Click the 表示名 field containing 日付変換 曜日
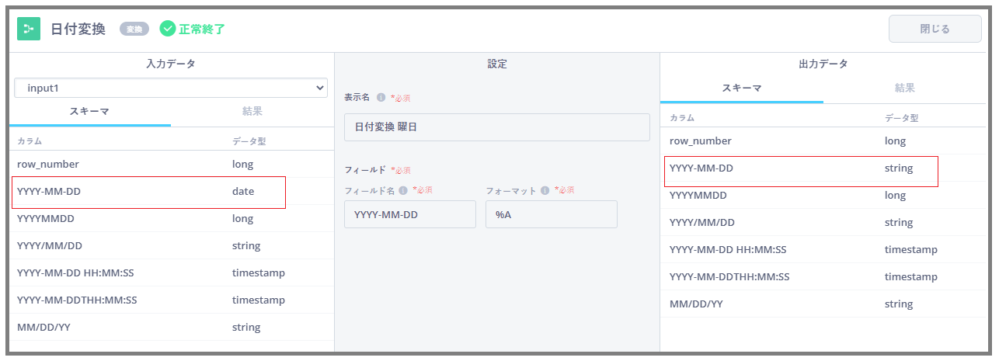The width and height of the screenshot is (999, 361). tap(497, 127)
